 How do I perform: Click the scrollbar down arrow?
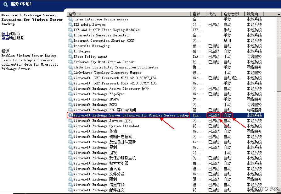[x=279, y=191]
